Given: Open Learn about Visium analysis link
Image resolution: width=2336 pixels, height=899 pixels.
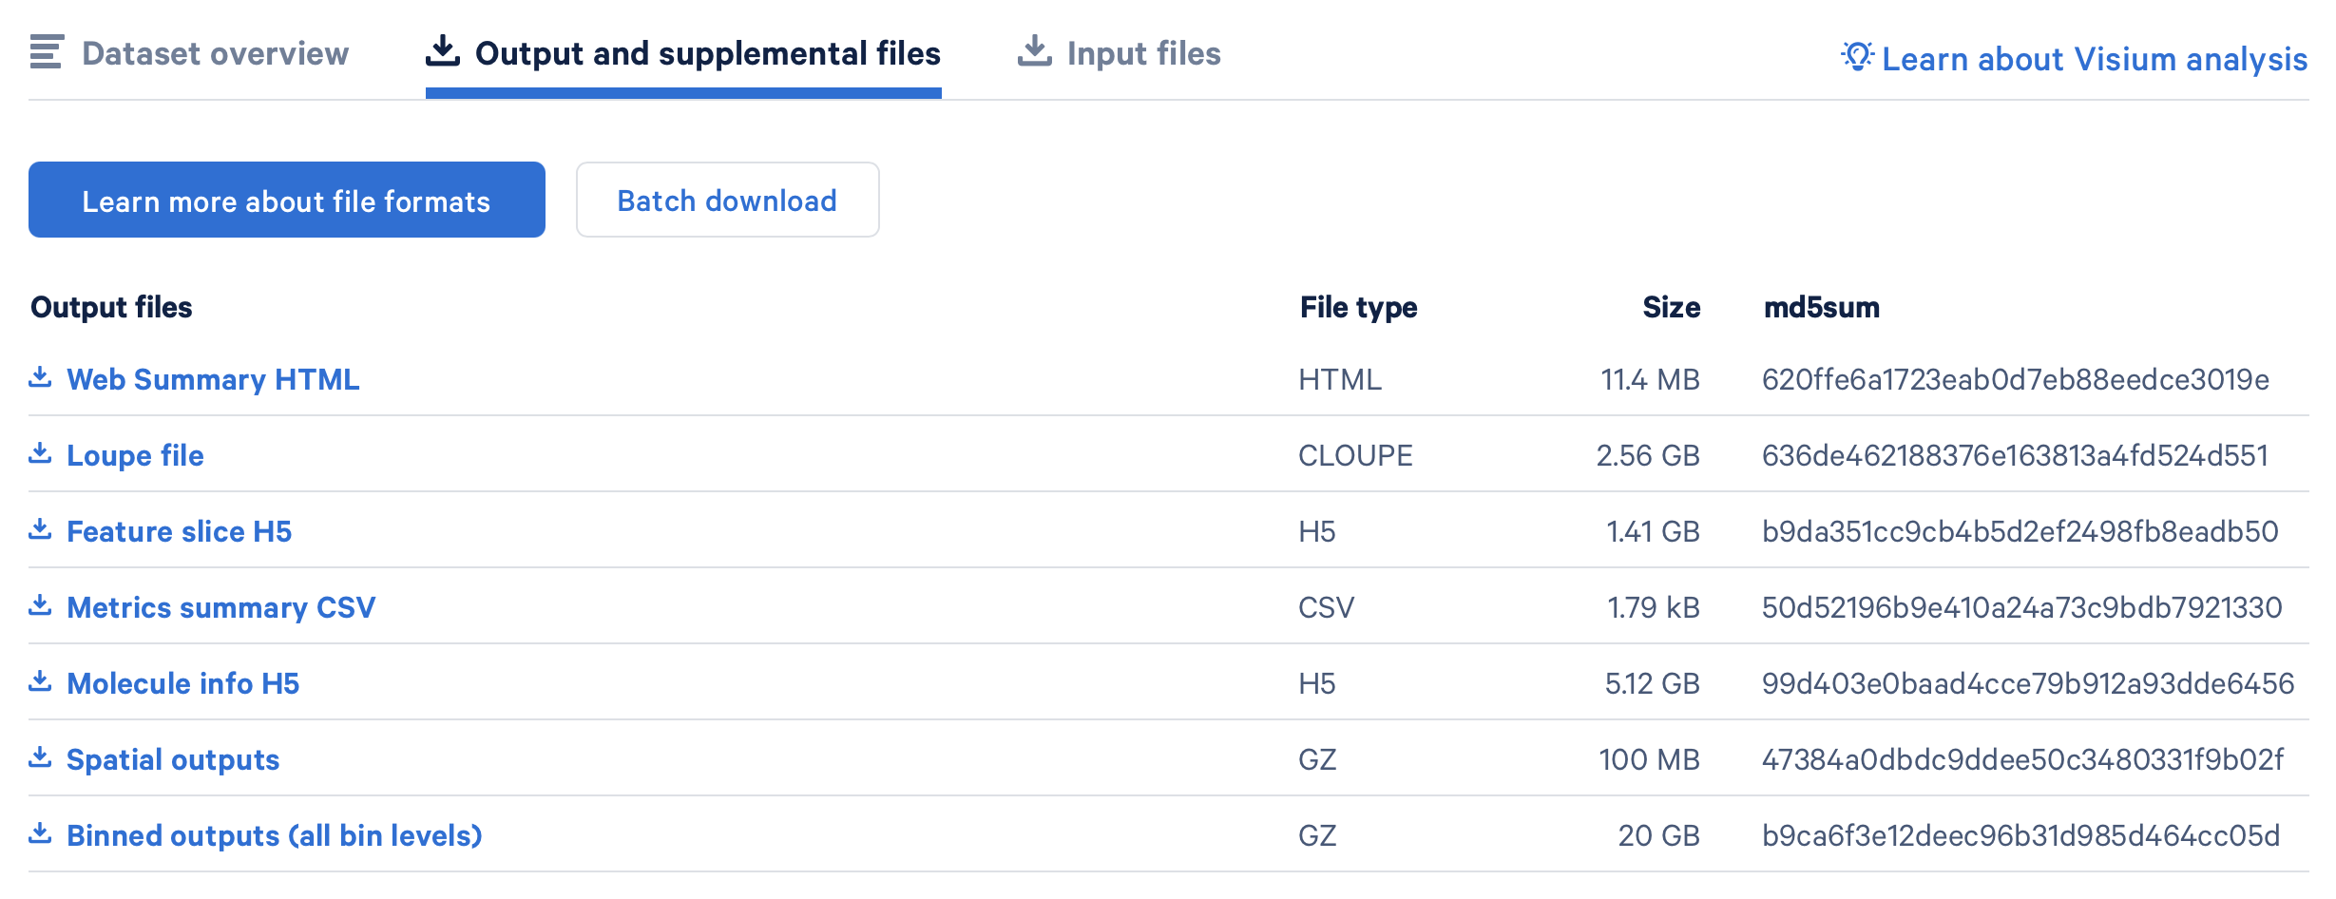Looking at the screenshot, I should coord(2095,59).
